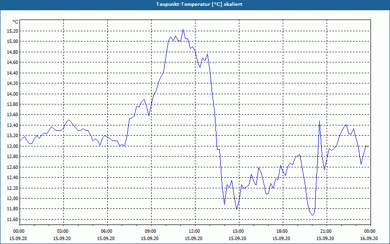Click the date label under 03:00
390x244 pixels.
coord(62,238)
